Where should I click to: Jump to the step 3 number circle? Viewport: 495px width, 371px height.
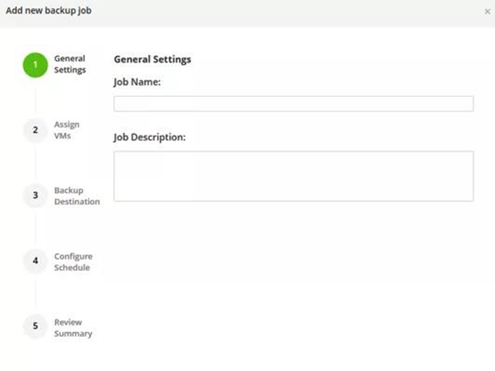point(35,196)
